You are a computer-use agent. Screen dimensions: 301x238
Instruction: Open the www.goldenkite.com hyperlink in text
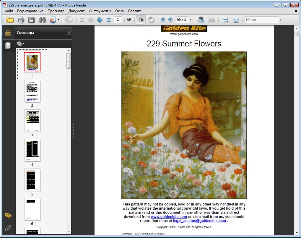169,217
